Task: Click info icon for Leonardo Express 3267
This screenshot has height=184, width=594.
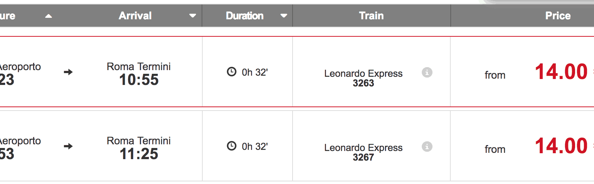Action: tap(427, 147)
